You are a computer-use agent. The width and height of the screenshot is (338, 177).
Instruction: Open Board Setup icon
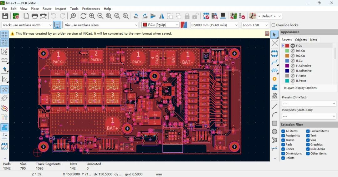[16, 16]
